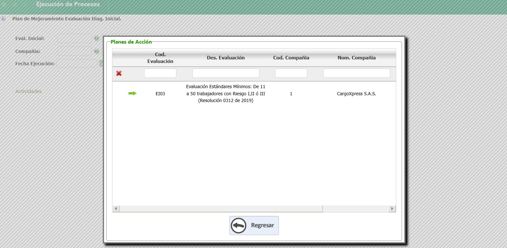Viewport: 507px width, 248px height.
Task: Click the Fecha Ejecución input in background form
Action: (x=77, y=64)
